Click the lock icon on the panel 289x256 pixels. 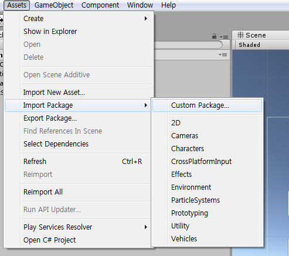(214, 36)
